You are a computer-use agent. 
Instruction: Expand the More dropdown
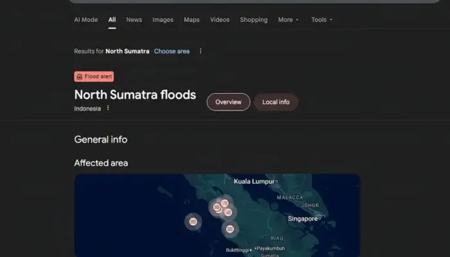289,20
